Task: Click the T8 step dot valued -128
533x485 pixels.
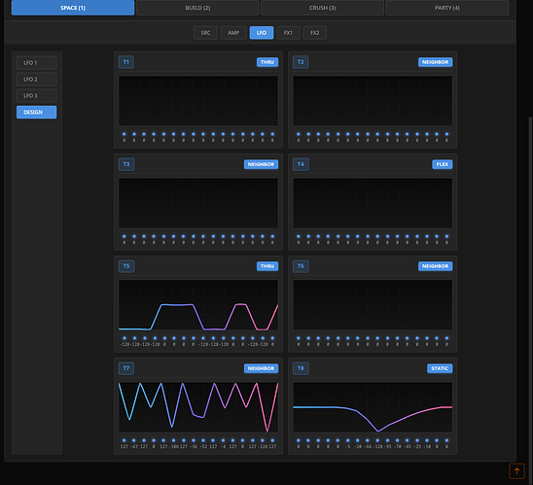Action: coord(377,440)
